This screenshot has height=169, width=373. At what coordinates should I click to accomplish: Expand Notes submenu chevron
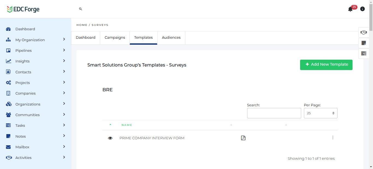coord(64,136)
